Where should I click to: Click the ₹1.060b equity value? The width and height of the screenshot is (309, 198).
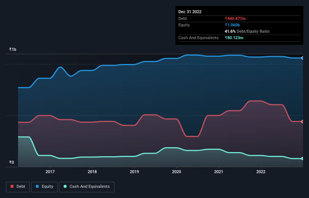point(232,25)
